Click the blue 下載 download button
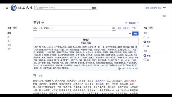 click(135, 33)
